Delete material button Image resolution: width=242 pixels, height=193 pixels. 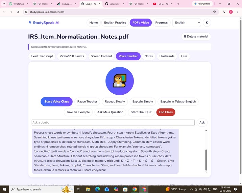pos(196,37)
